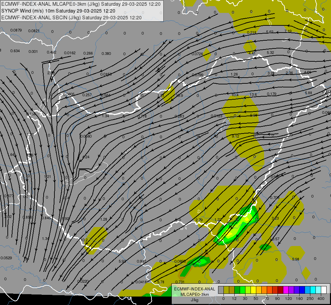Click the gray swatch in the MLCAPE legend
The width and height of the screenshot is (331, 305).
(x=221, y=290)
